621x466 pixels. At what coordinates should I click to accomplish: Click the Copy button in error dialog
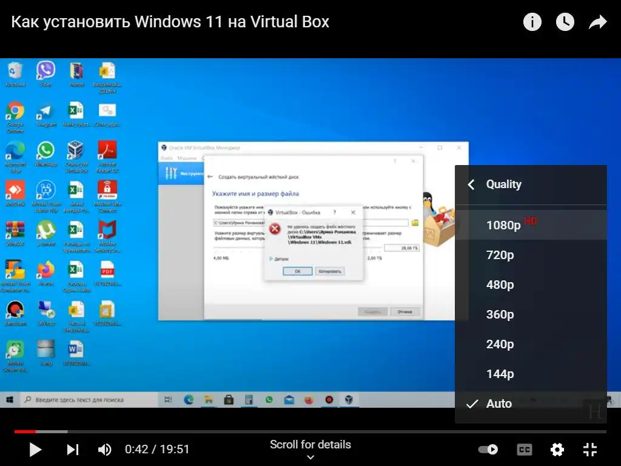click(329, 271)
